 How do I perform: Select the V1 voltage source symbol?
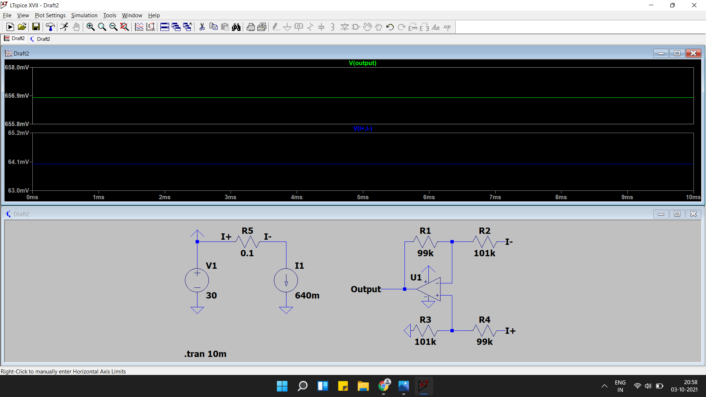197,280
